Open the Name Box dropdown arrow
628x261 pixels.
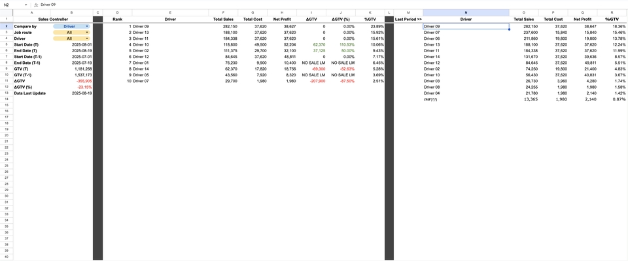click(x=26, y=5)
